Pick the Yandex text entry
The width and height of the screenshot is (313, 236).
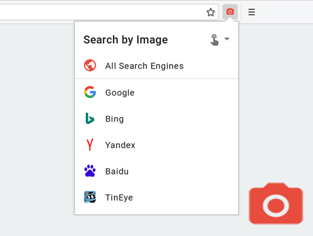pyautogui.click(x=120, y=145)
